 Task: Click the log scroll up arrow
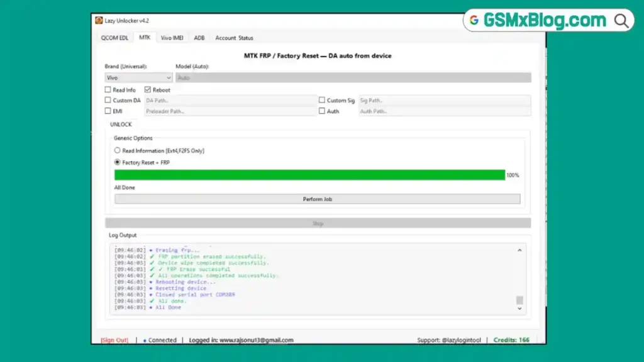(519, 250)
